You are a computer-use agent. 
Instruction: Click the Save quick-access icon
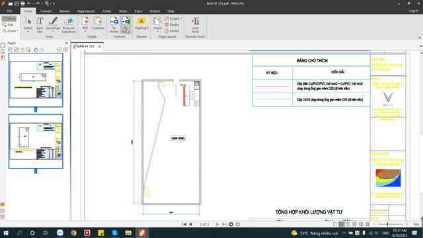click(x=17, y=3)
